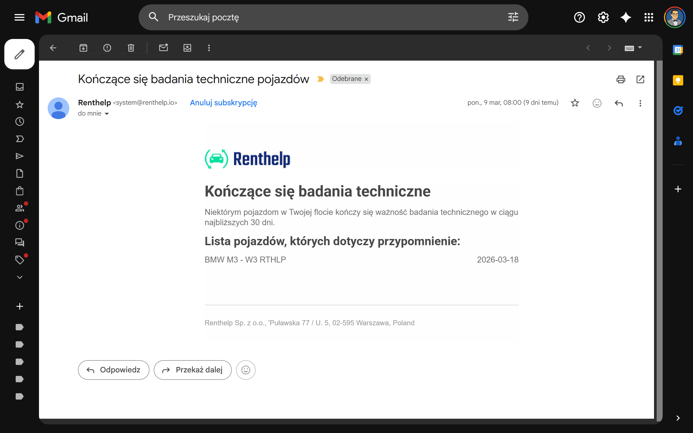Open the Forums category chat icon
Screen dimensions: 693x433
click(x=19, y=243)
